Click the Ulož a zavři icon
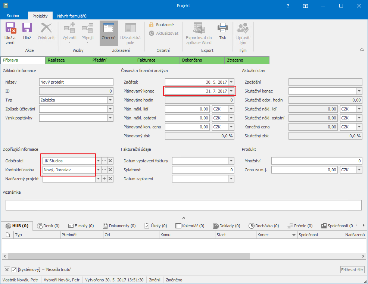368x284 pixels. coord(10,28)
